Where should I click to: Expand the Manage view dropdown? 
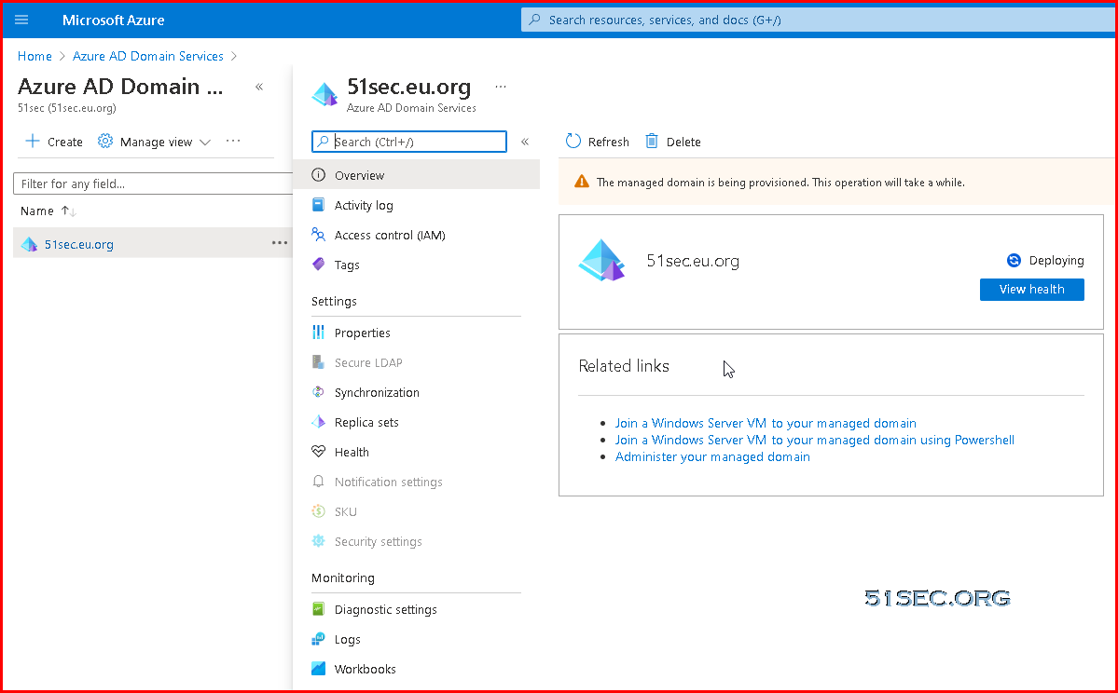click(205, 143)
